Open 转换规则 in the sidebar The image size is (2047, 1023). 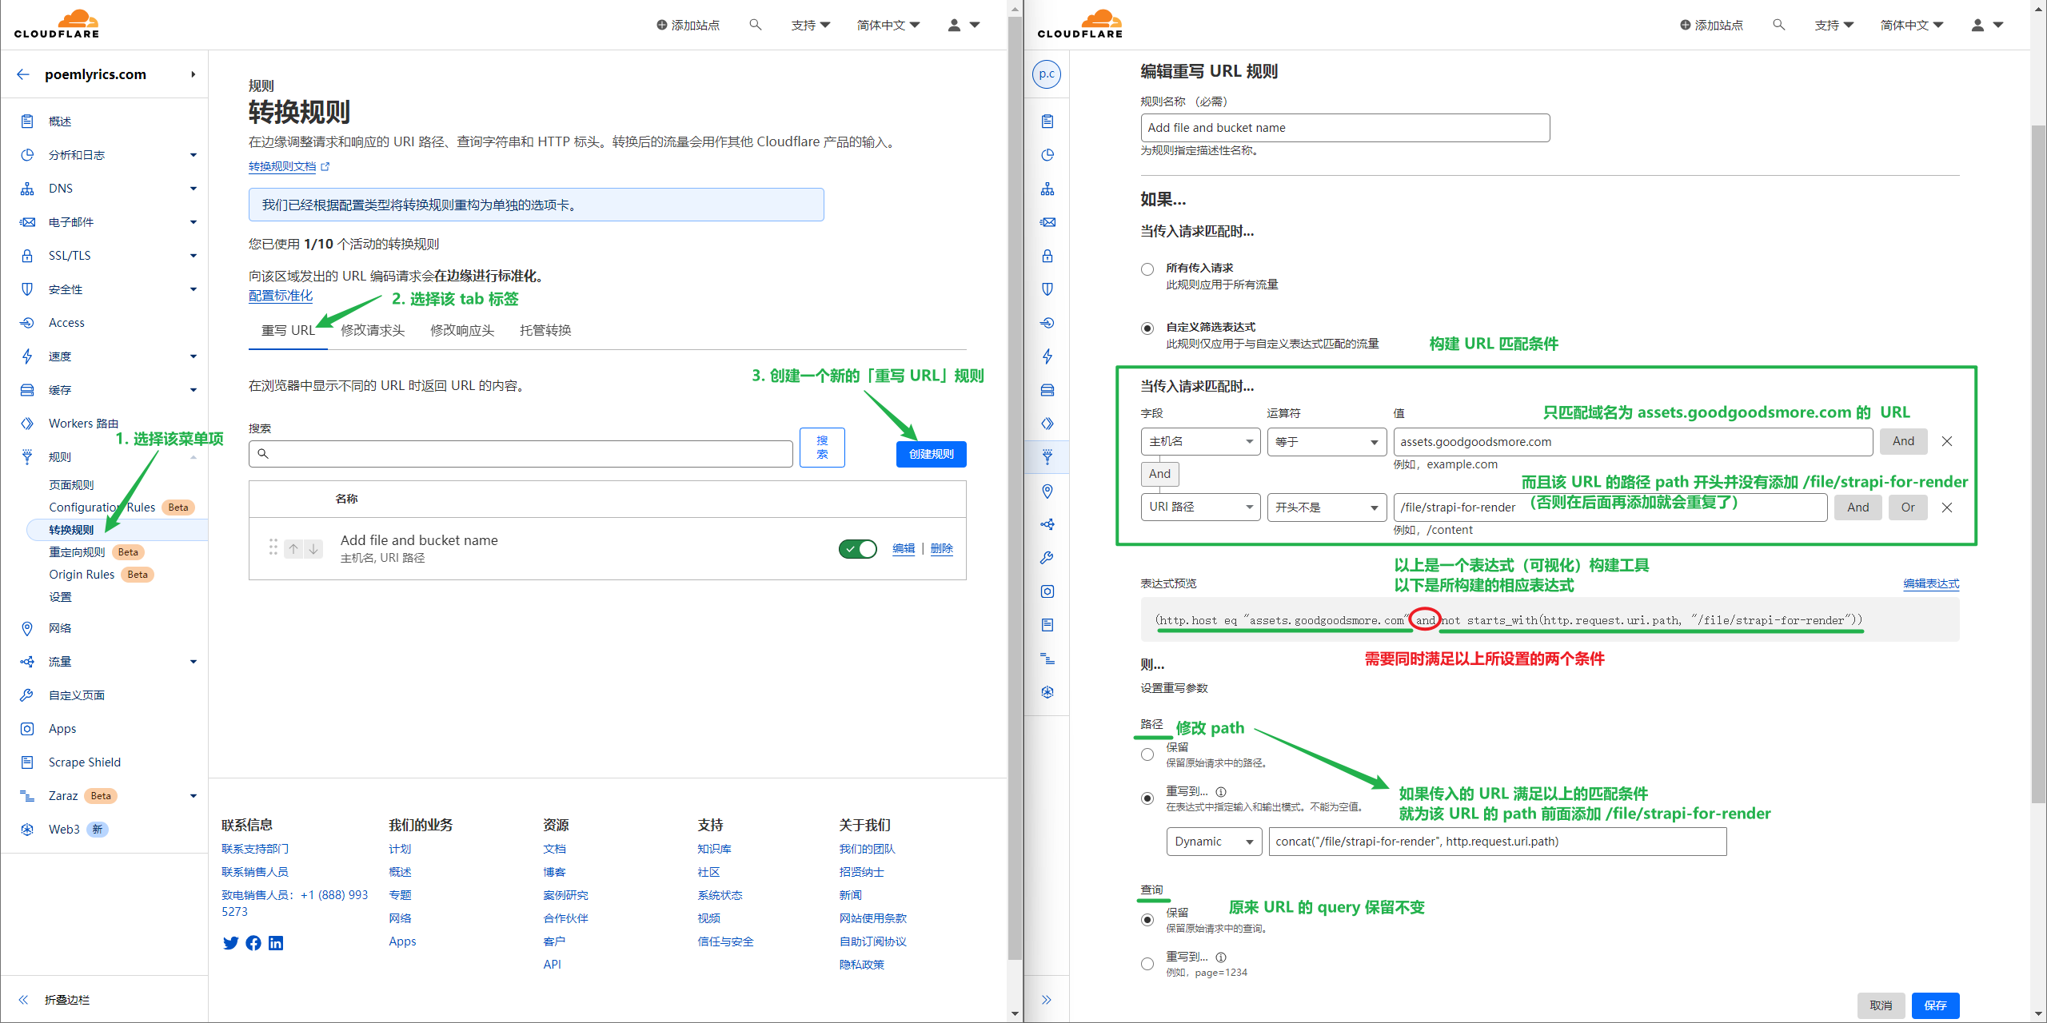coord(116,530)
